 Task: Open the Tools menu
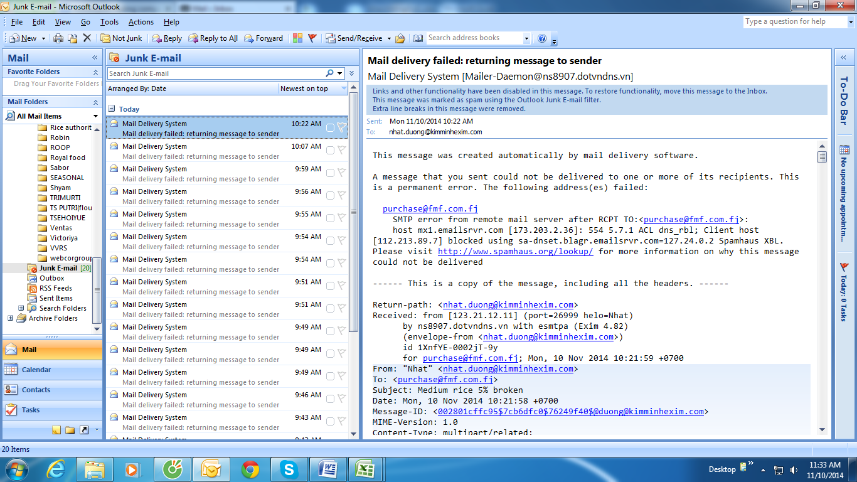click(x=109, y=22)
